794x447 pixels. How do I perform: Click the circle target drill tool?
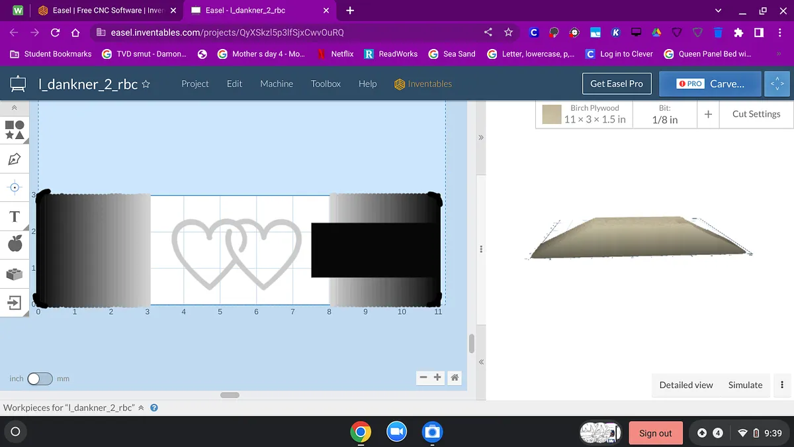[x=15, y=187]
